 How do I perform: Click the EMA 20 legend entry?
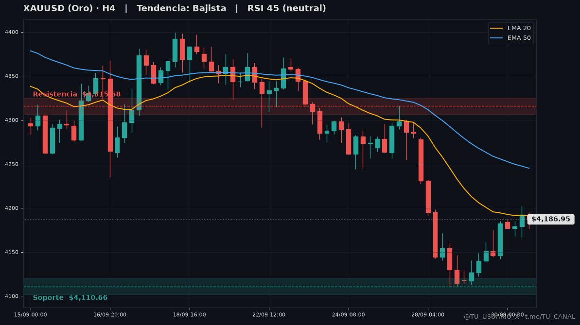[510, 28]
